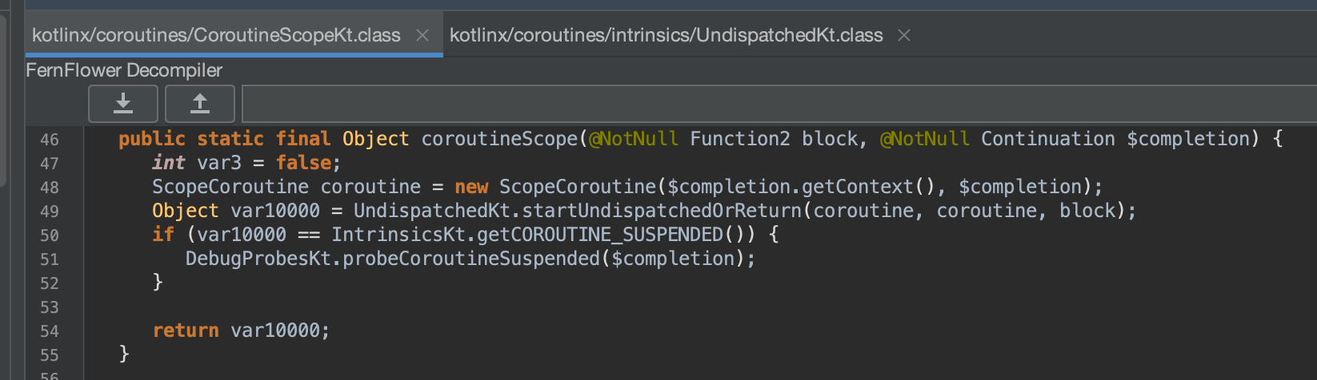
Task: Place cursor on the return keyword
Action: point(186,331)
